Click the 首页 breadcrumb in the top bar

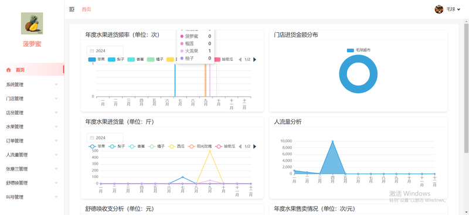point(86,9)
